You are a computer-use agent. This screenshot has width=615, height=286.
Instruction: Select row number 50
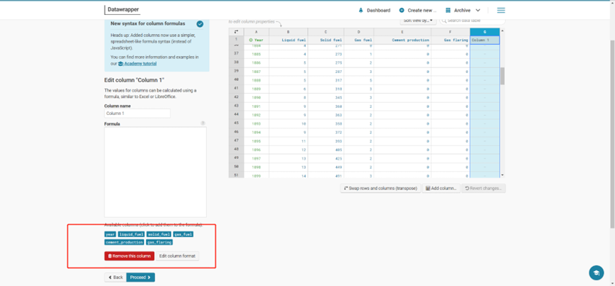[236, 167]
